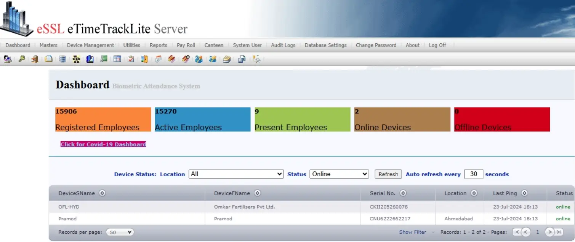Sort by Serial No. column arrow icon
Screen dimensions: 575x242
click(403, 193)
